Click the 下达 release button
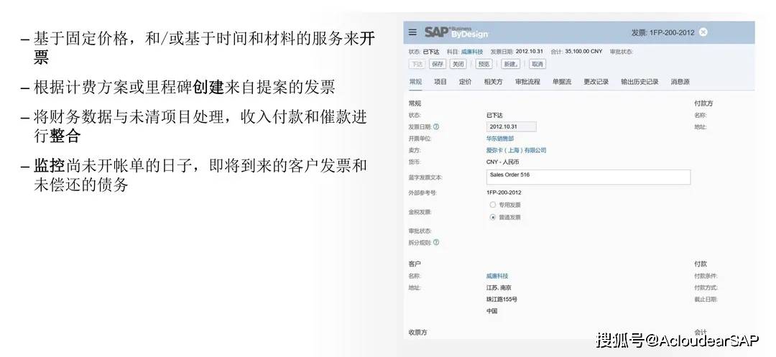 (x=417, y=64)
